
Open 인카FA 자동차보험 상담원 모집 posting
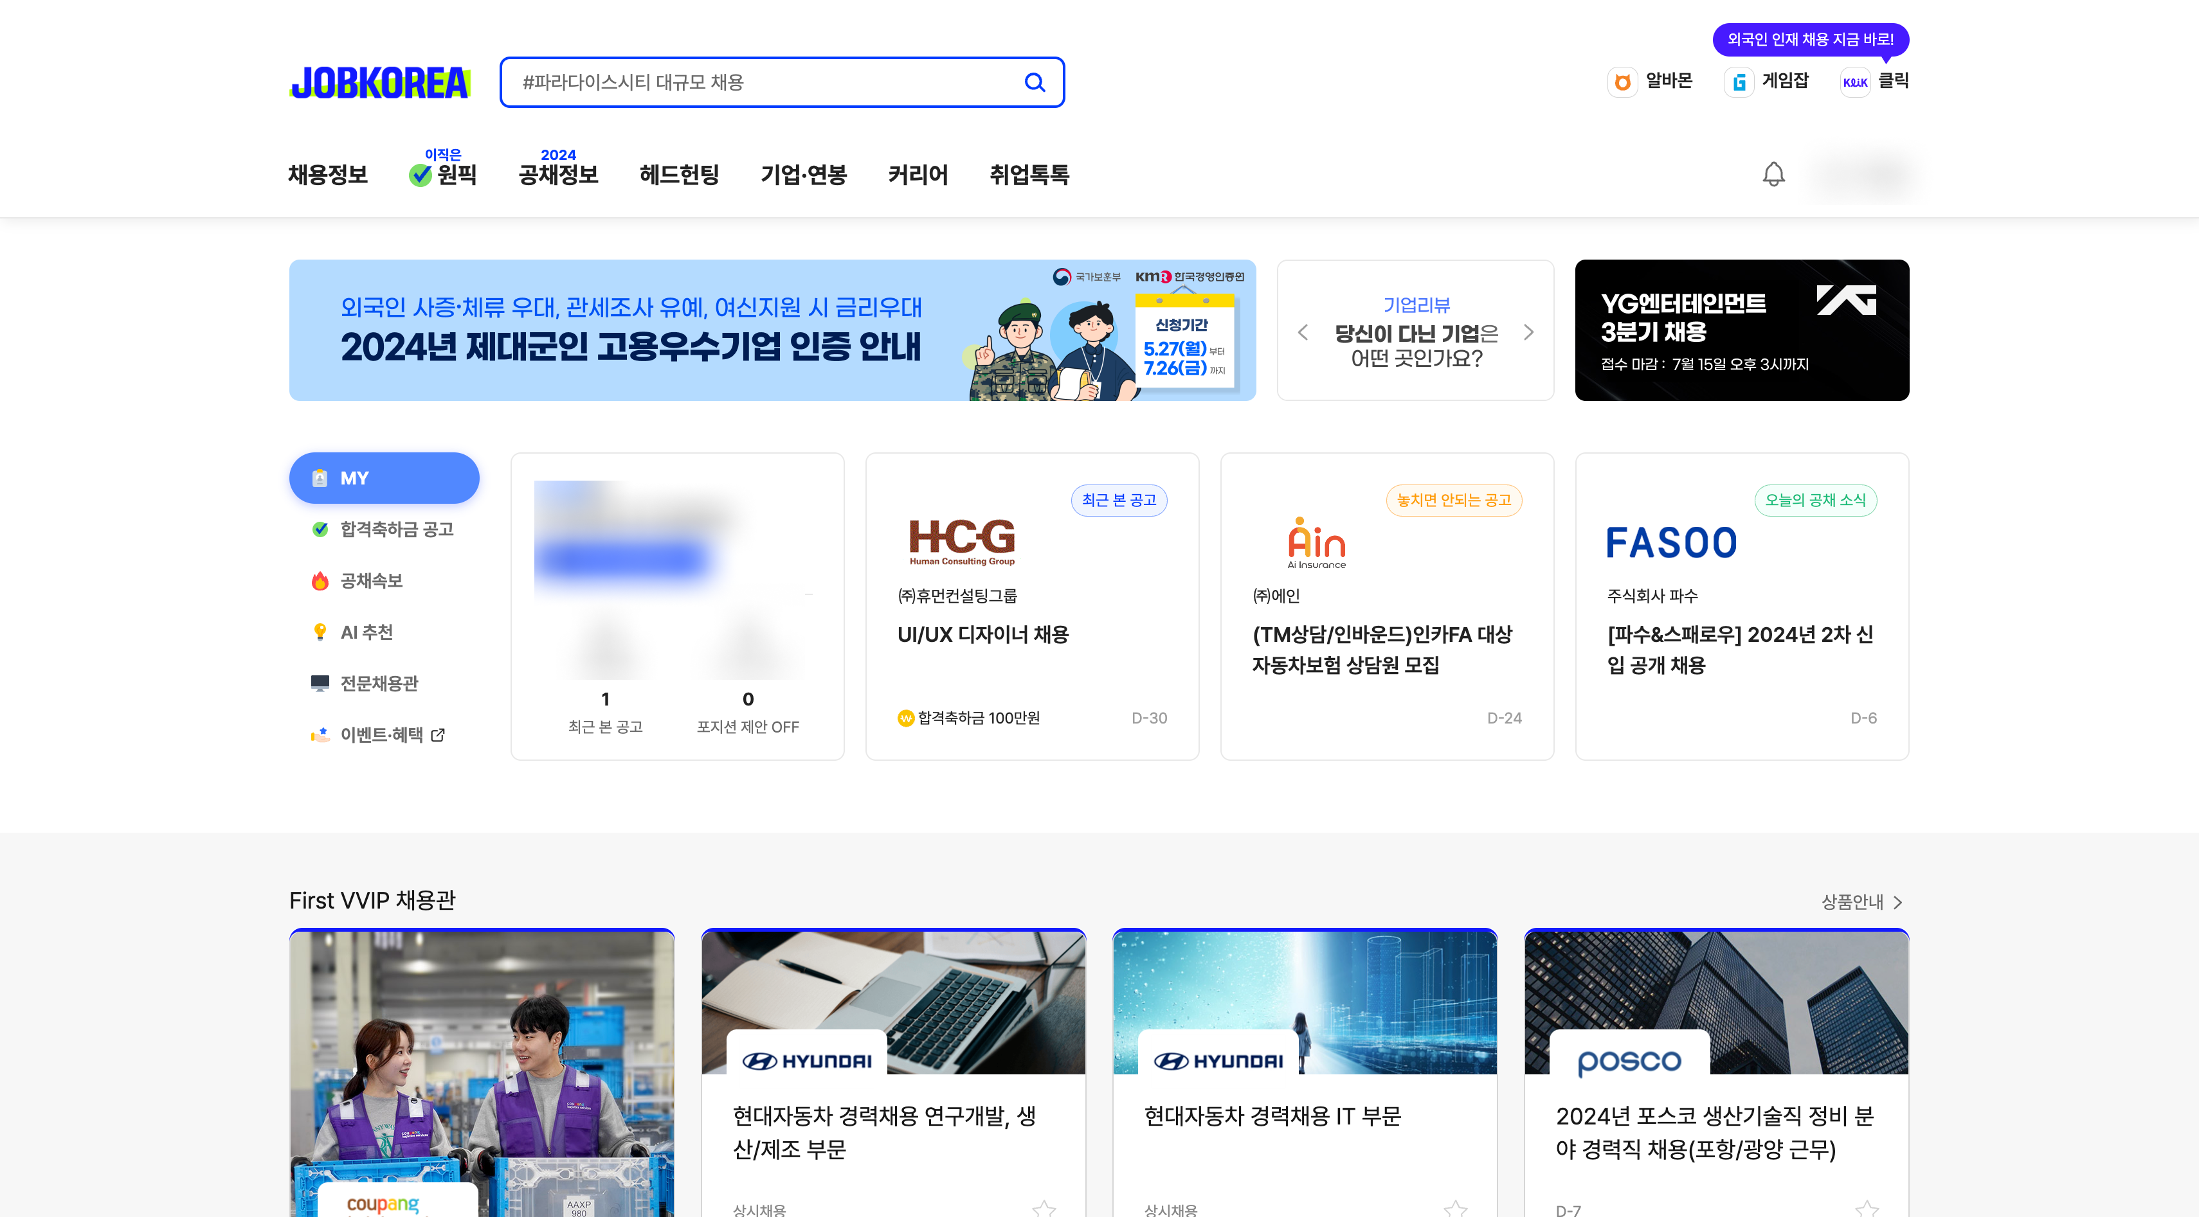coord(1387,607)
